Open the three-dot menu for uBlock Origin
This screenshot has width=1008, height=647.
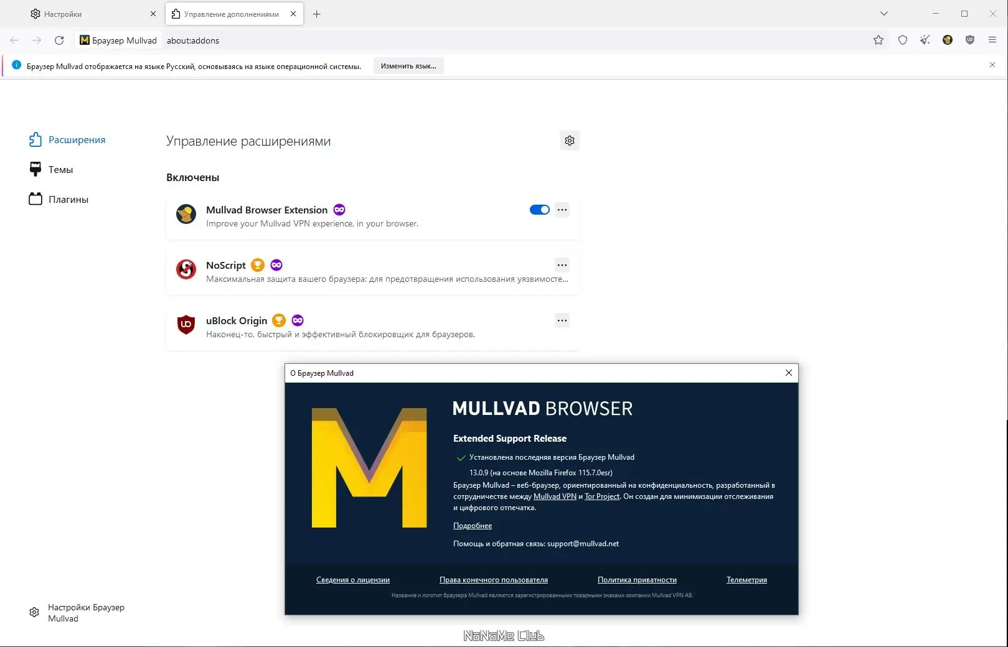pyautogui.click(x=562, y=320)
